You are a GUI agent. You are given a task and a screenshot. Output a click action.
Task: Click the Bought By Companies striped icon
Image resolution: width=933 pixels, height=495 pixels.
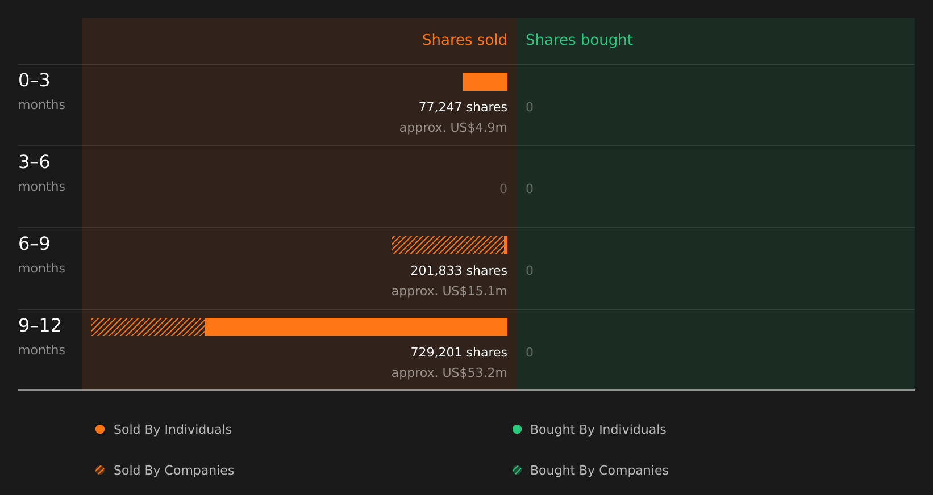(x=517, y=470)
